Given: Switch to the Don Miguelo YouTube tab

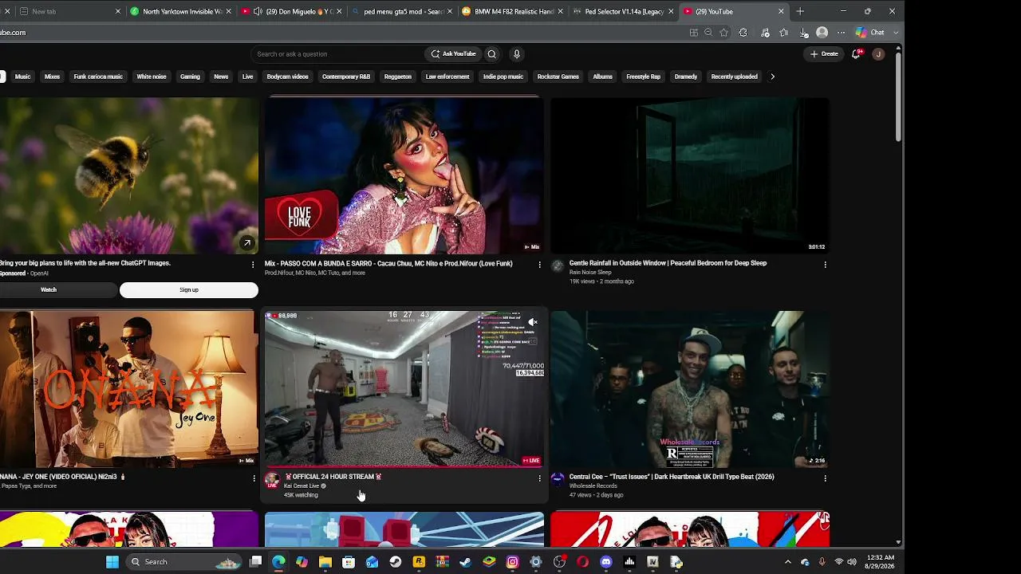Looking at the screenshot, I should click(290, 12).
